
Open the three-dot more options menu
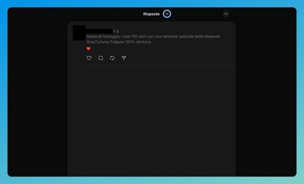click(x=226, y=14)
